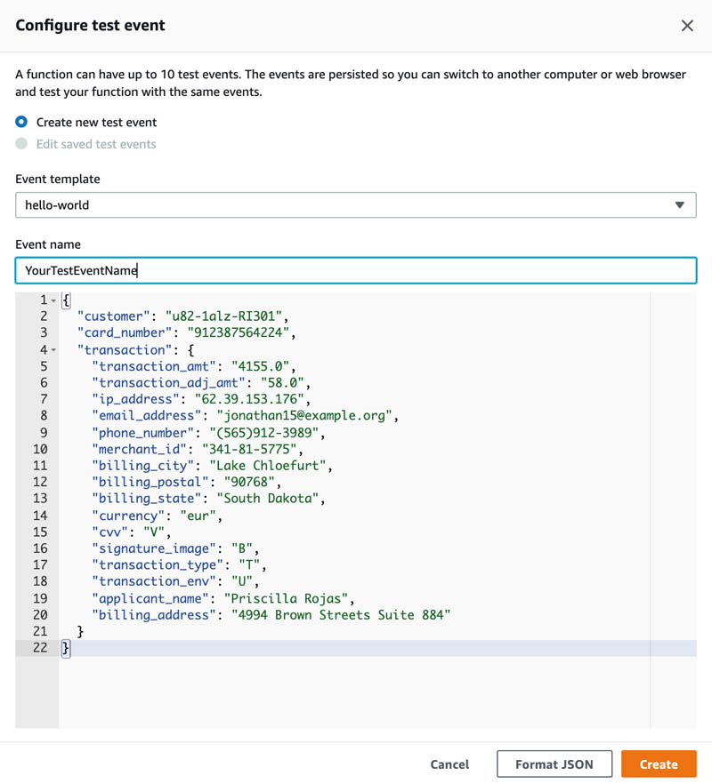Click the merchant id value "341-81-5775"
712x784 pixels.
click(249, 450)
